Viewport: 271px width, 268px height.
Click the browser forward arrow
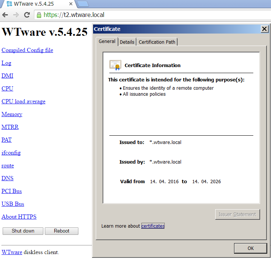pyautogui.click(x=16, y=15)
